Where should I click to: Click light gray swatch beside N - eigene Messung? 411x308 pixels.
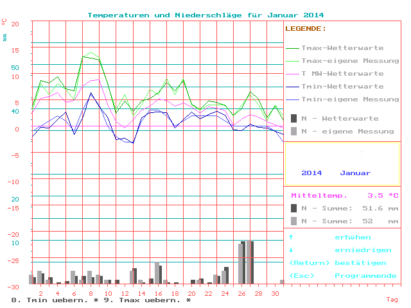[x=293, y=131]
